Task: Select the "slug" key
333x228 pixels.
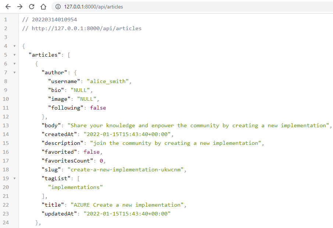Action: pos(51,170)
